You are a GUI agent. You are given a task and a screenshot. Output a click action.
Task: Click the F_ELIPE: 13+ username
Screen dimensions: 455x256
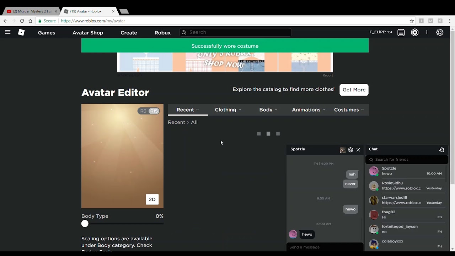381,32
